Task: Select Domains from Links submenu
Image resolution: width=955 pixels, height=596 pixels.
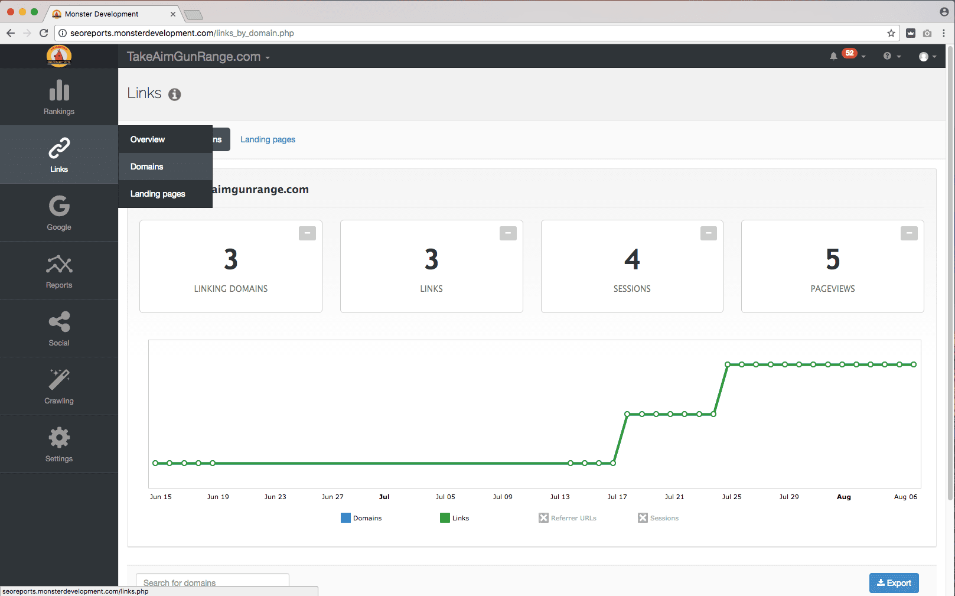Action: pyautogui.click(x=165, y=167)
